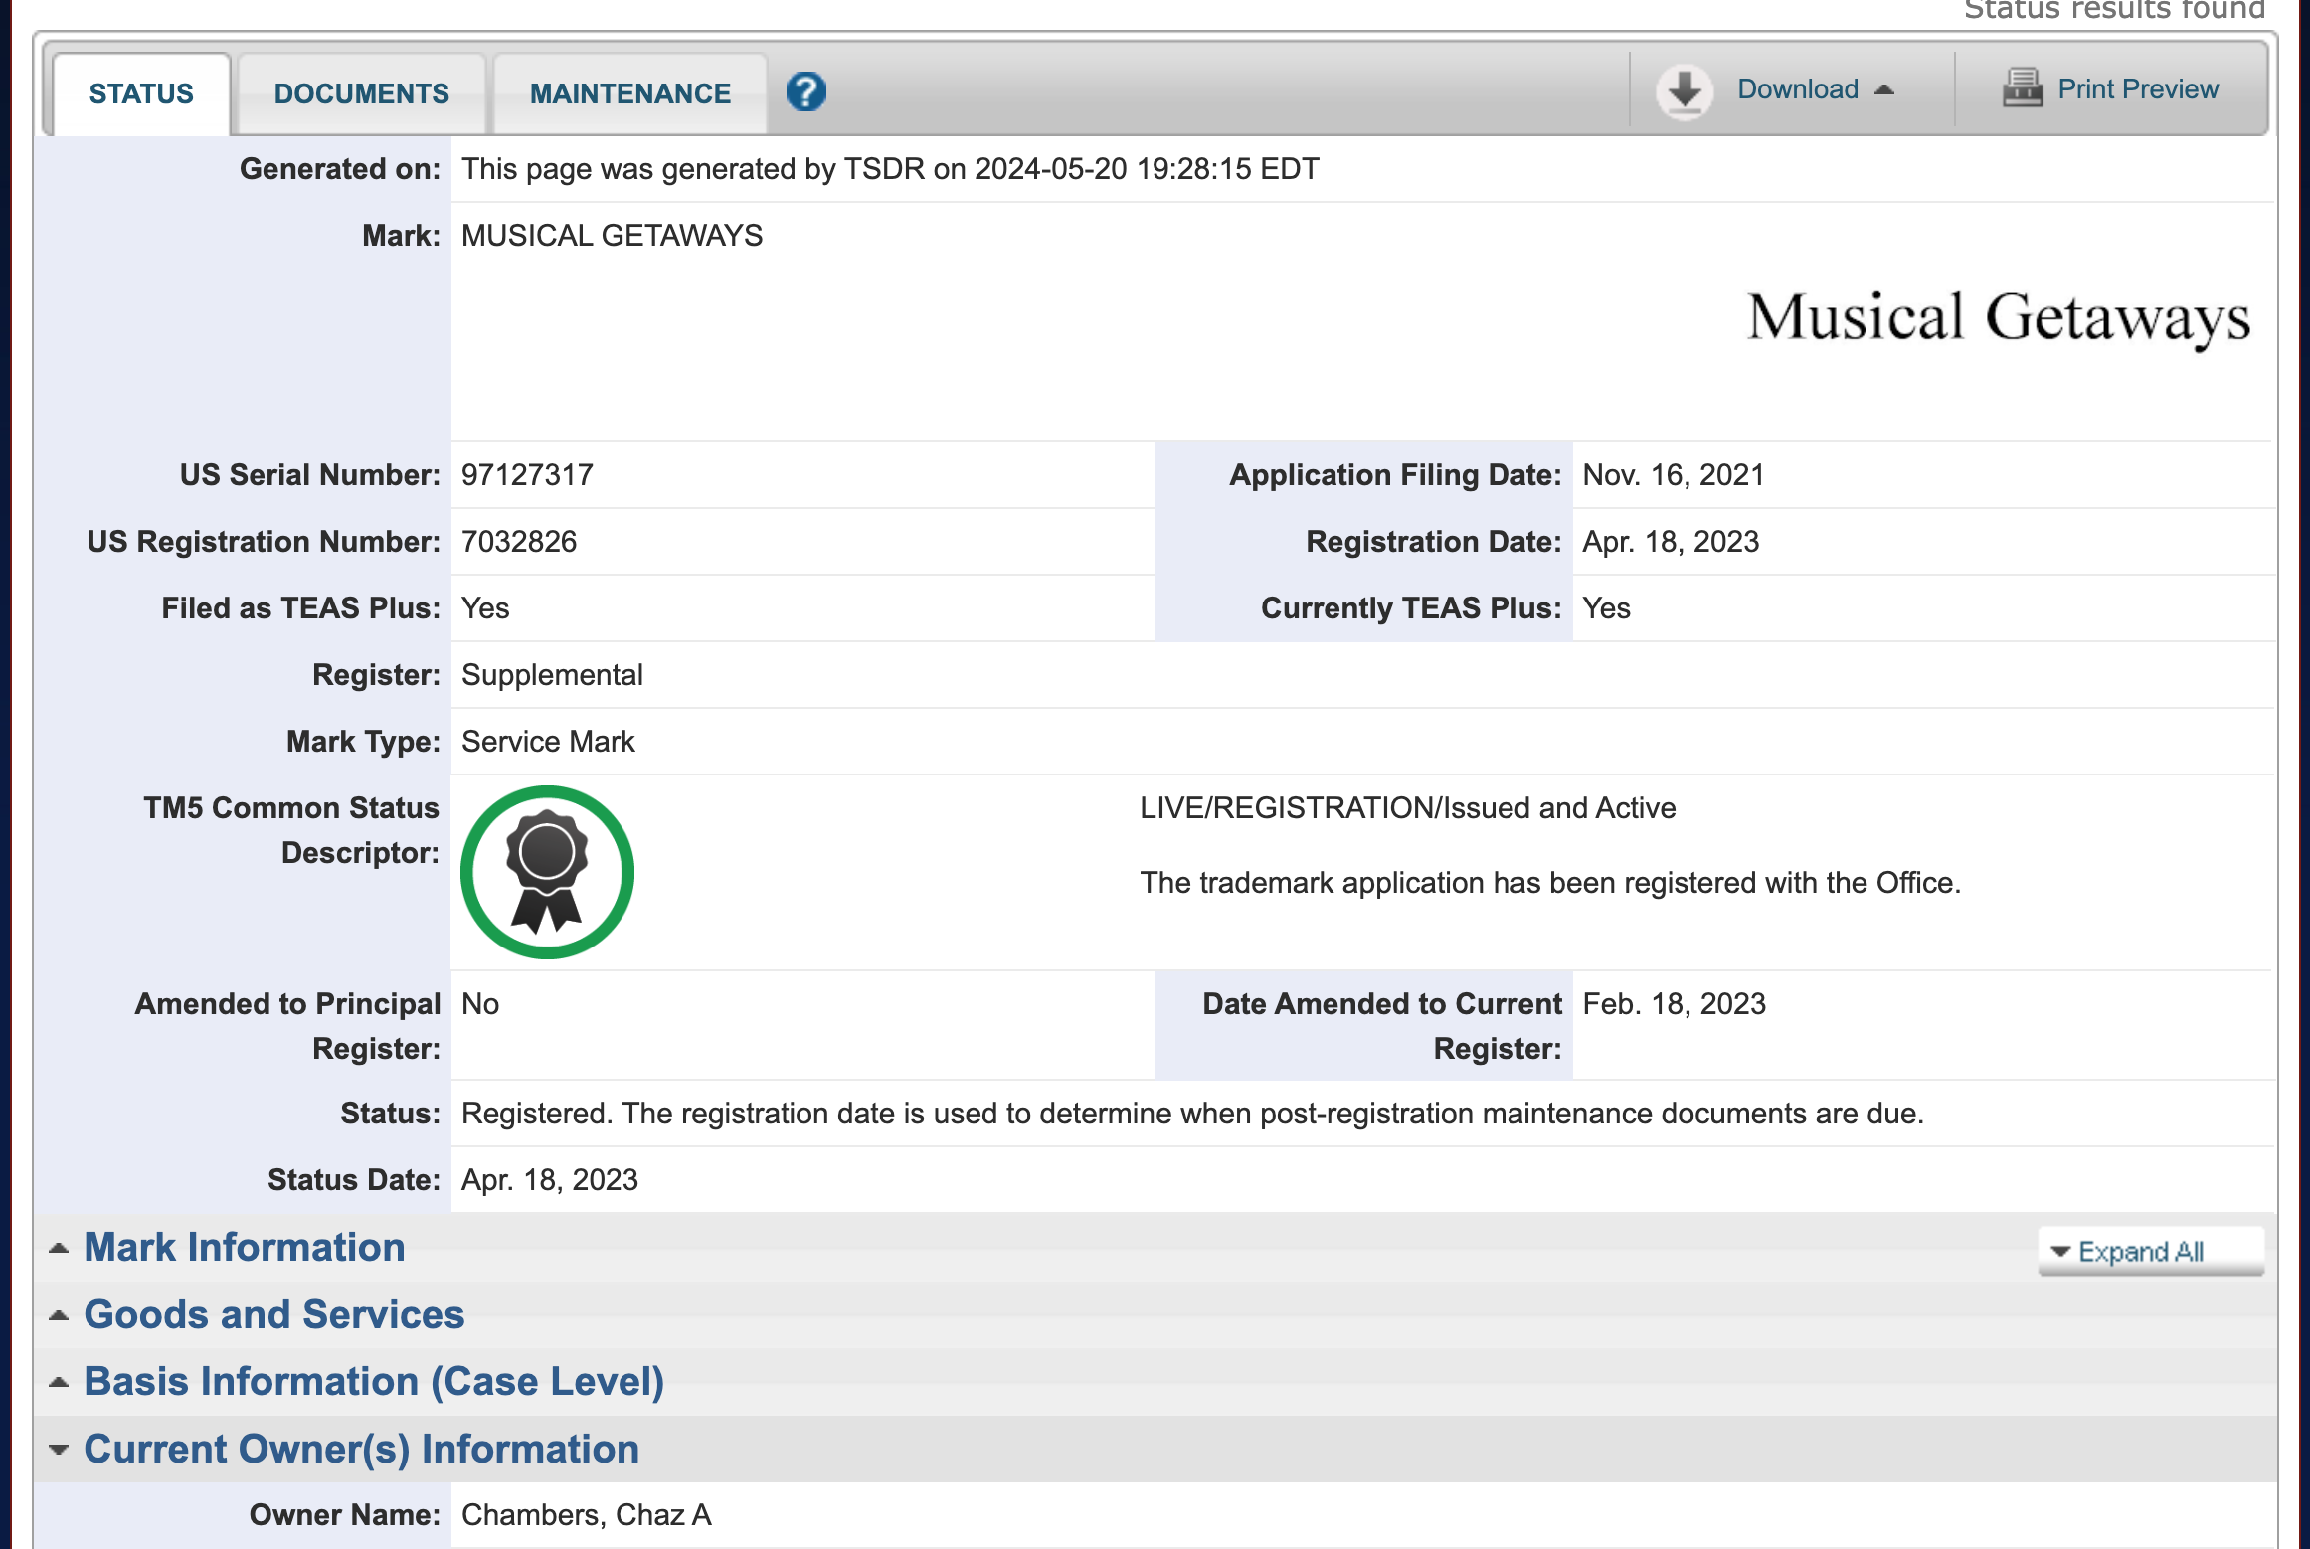Select the US Serial Number 97127317 text

(526, 475)
